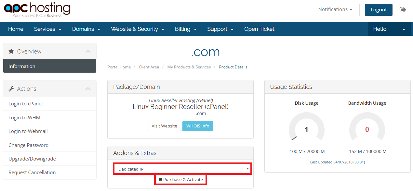Open the Website & Security menu
This screenshot has height=191, width=413.
point(138,29)
